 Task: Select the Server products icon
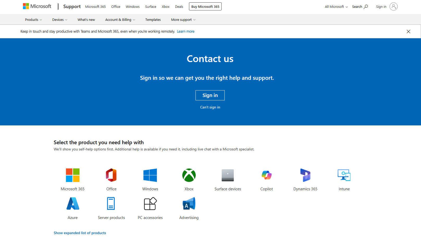(111, 204)
